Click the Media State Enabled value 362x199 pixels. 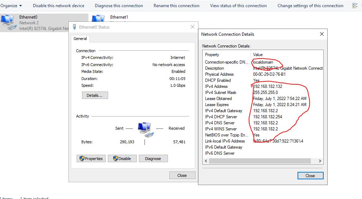(x=178, y=71)
